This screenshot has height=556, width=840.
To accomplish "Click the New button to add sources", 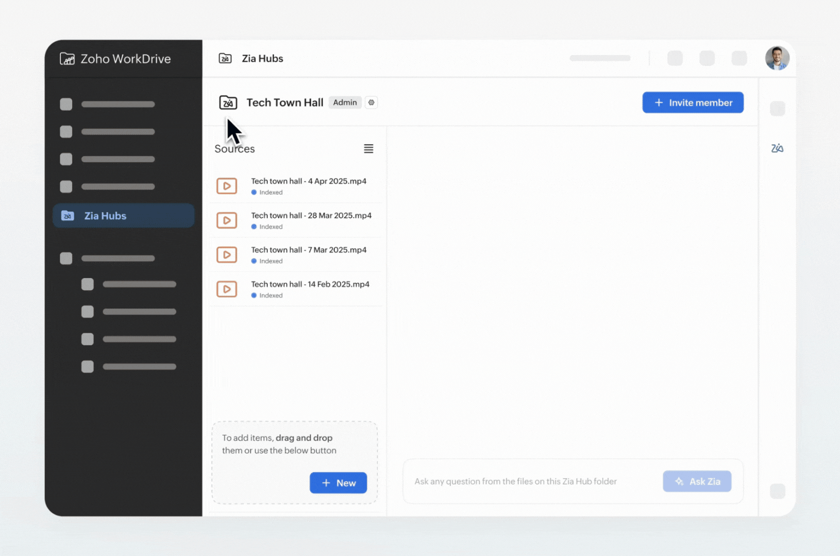I will (338, 483).
